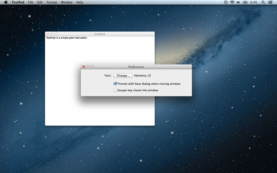Click the Untitled window title
Viewport: 277px width, 173px height.
tap(100, 34)
